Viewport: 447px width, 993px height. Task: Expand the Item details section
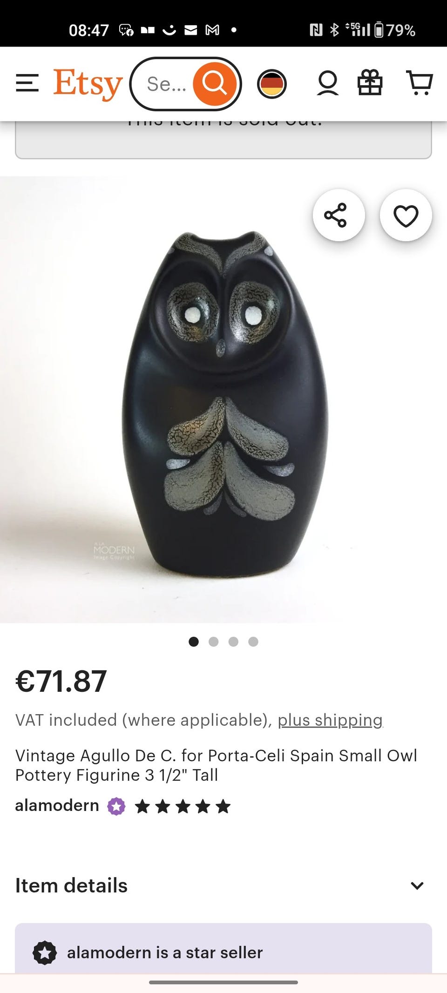pos(223,885)
